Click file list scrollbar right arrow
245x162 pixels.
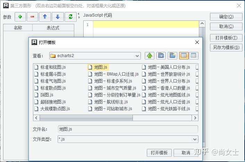195,118
